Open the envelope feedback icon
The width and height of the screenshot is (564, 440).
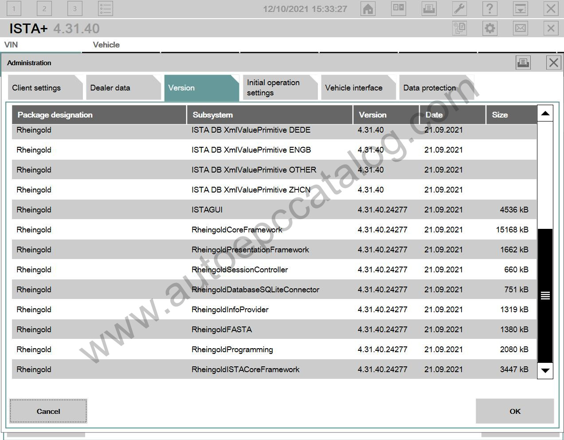[521, 28]
